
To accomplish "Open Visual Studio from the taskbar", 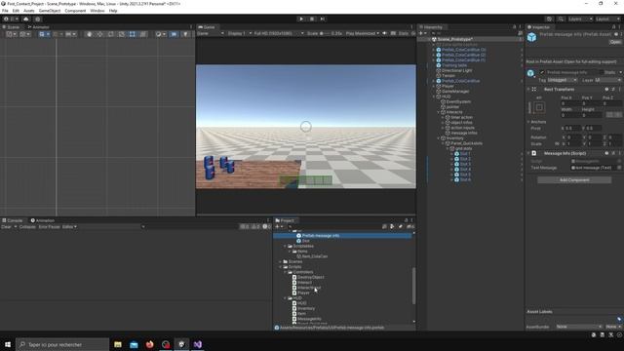I will pos(197,344).
